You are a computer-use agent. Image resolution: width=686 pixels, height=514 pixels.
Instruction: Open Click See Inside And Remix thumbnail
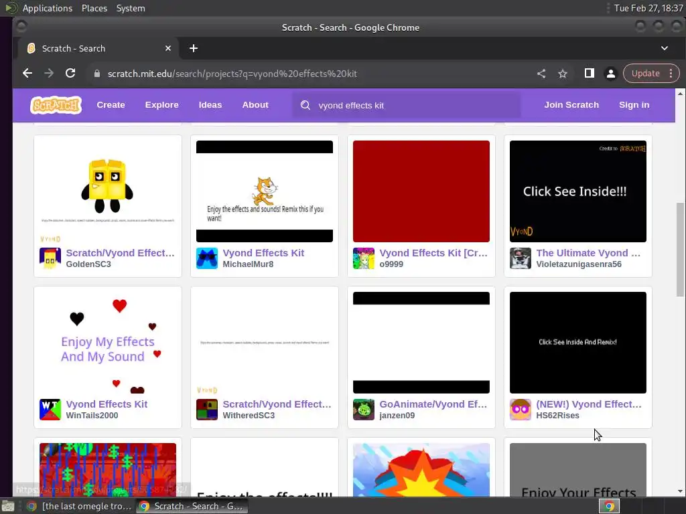click(x=578, y=342)
